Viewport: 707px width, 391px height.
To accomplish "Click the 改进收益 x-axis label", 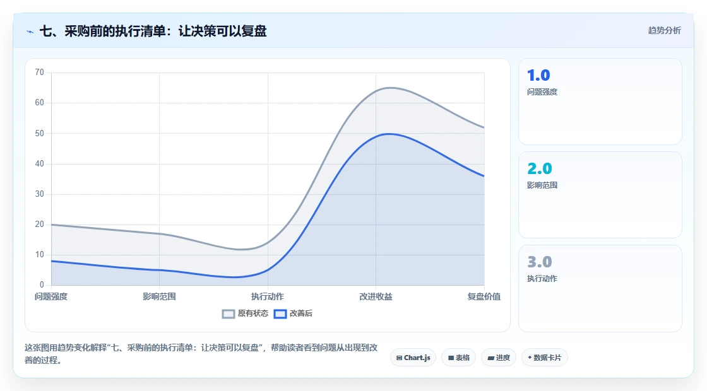I will (x=376, y=297).
